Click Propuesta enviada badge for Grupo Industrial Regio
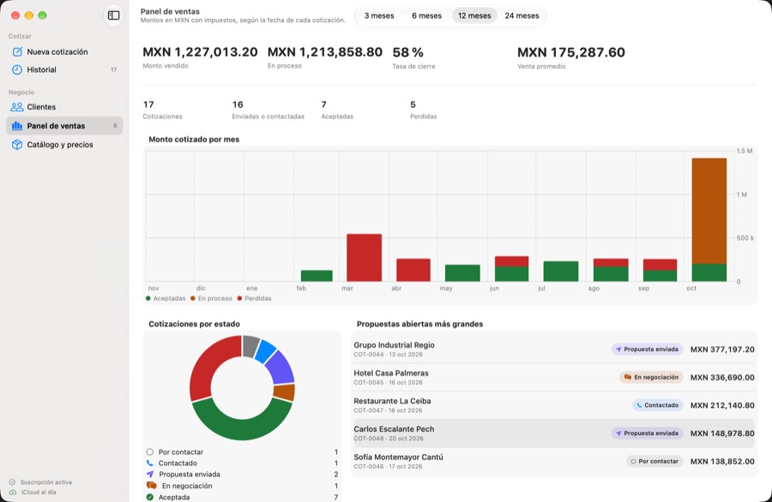772x502 pixels. (647, 350)
